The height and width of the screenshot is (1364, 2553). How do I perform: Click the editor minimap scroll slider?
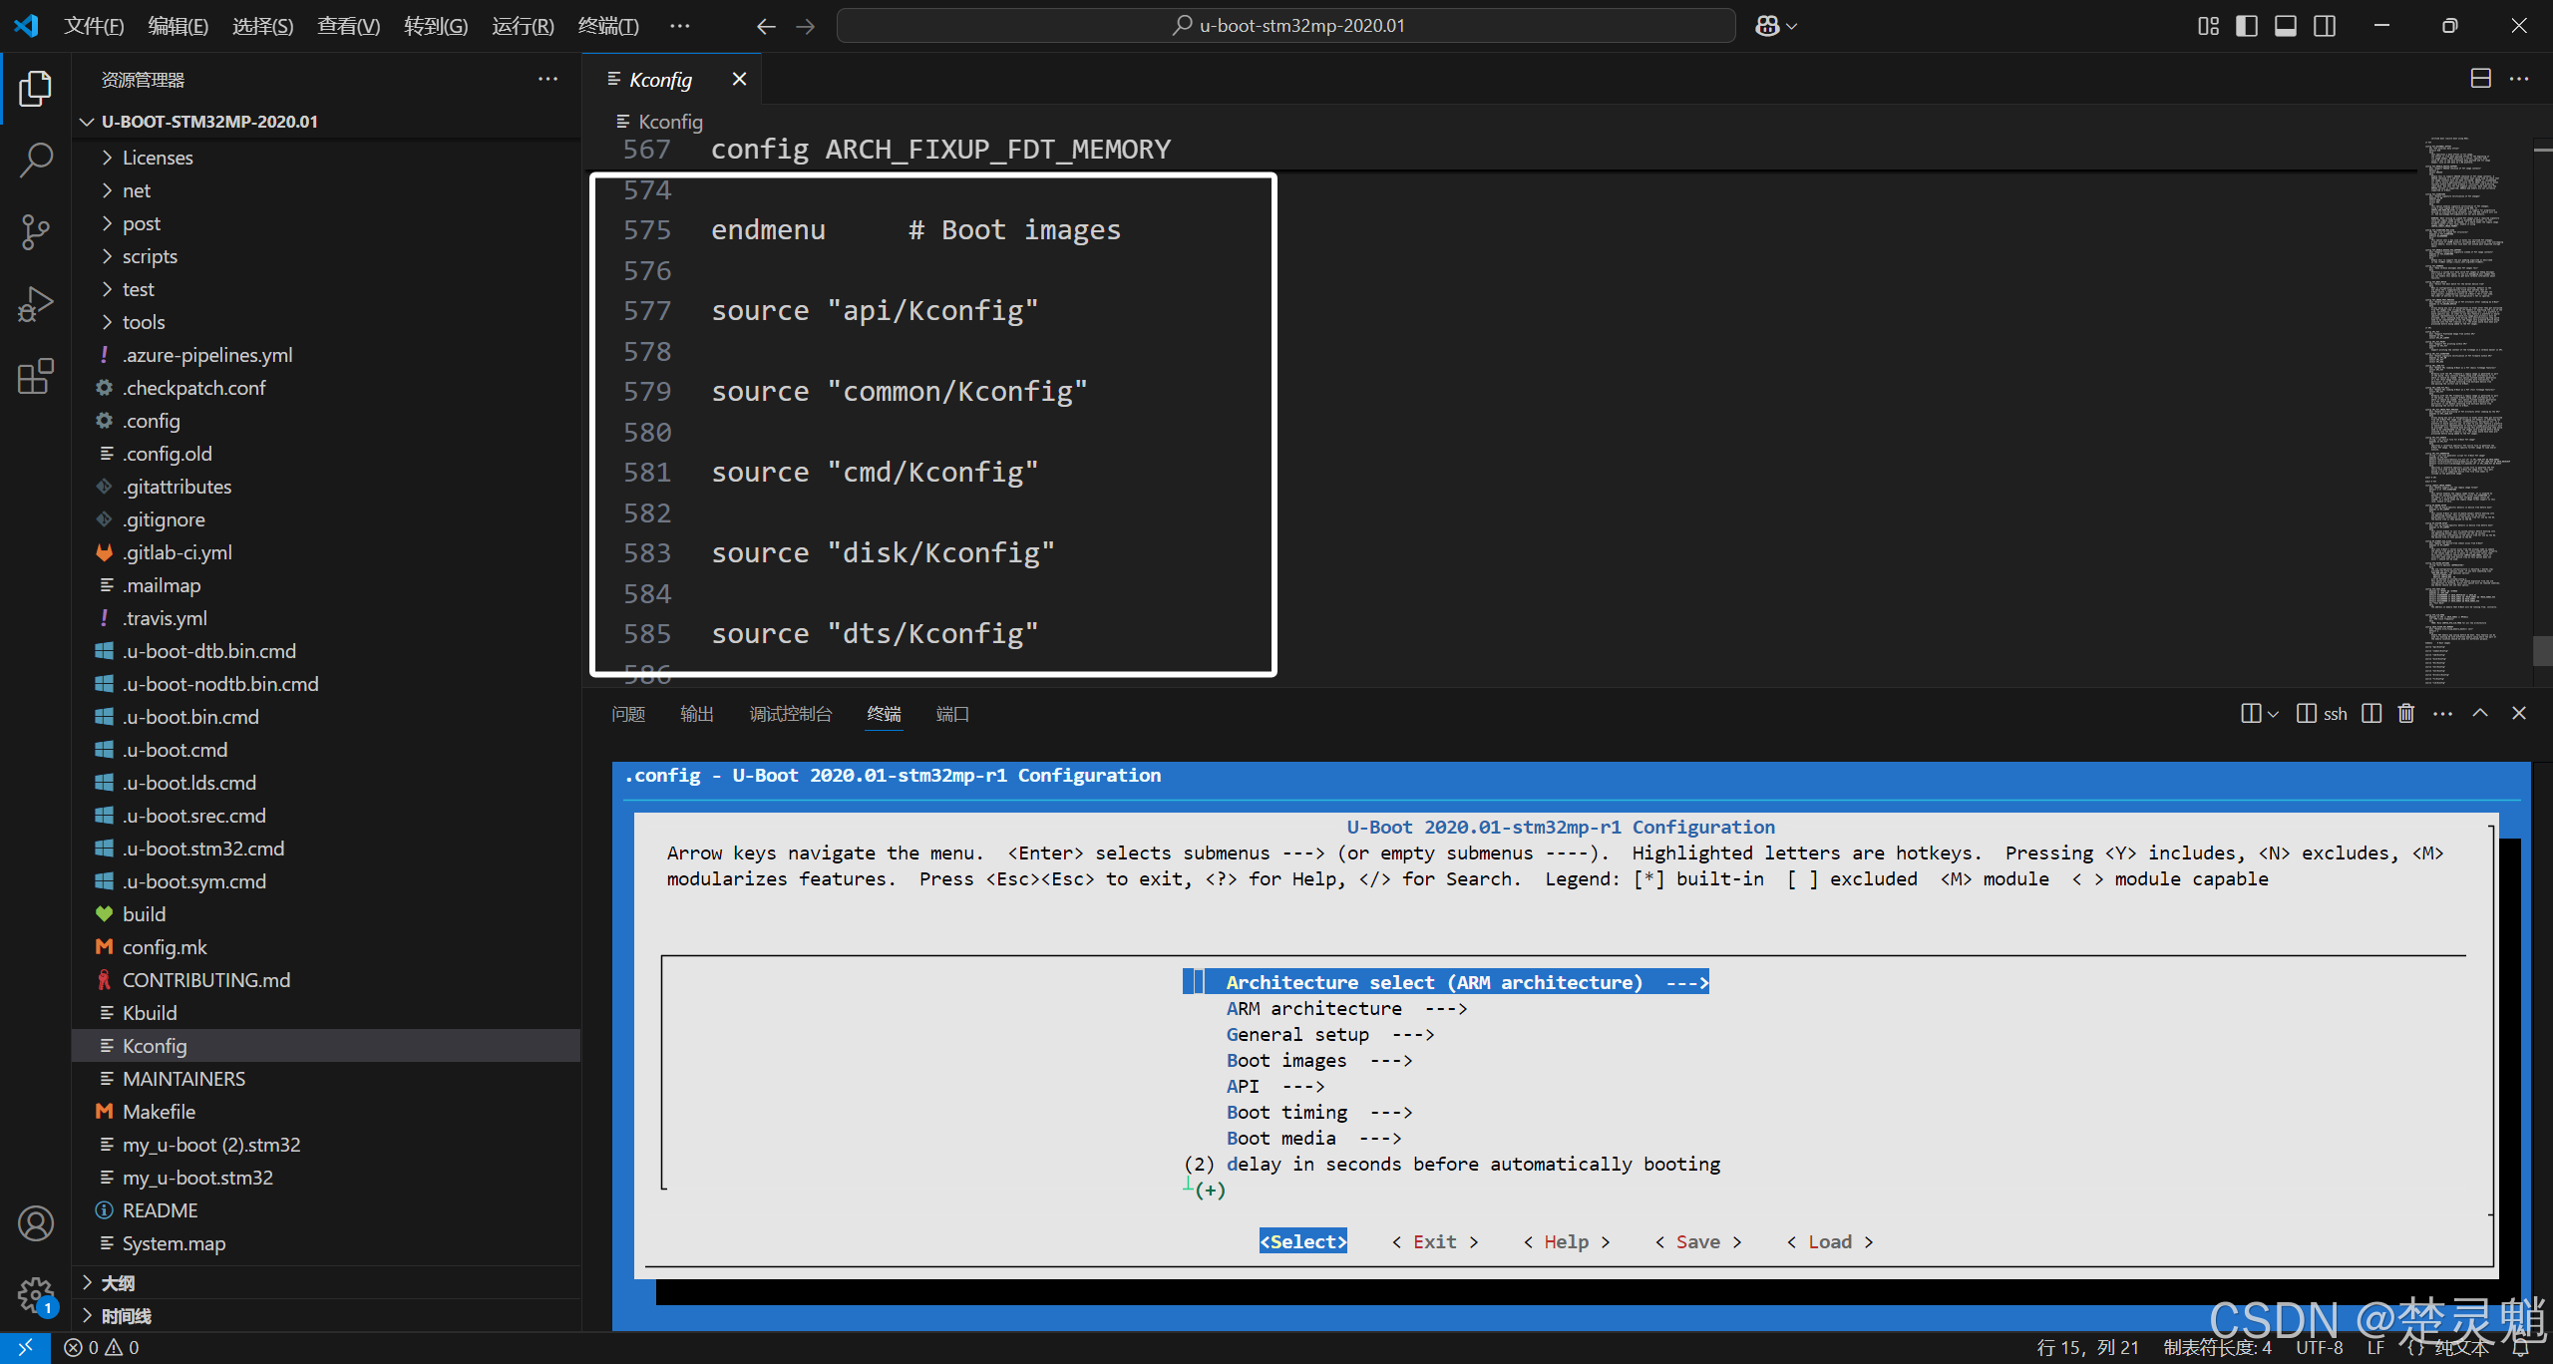point(2542,650)
